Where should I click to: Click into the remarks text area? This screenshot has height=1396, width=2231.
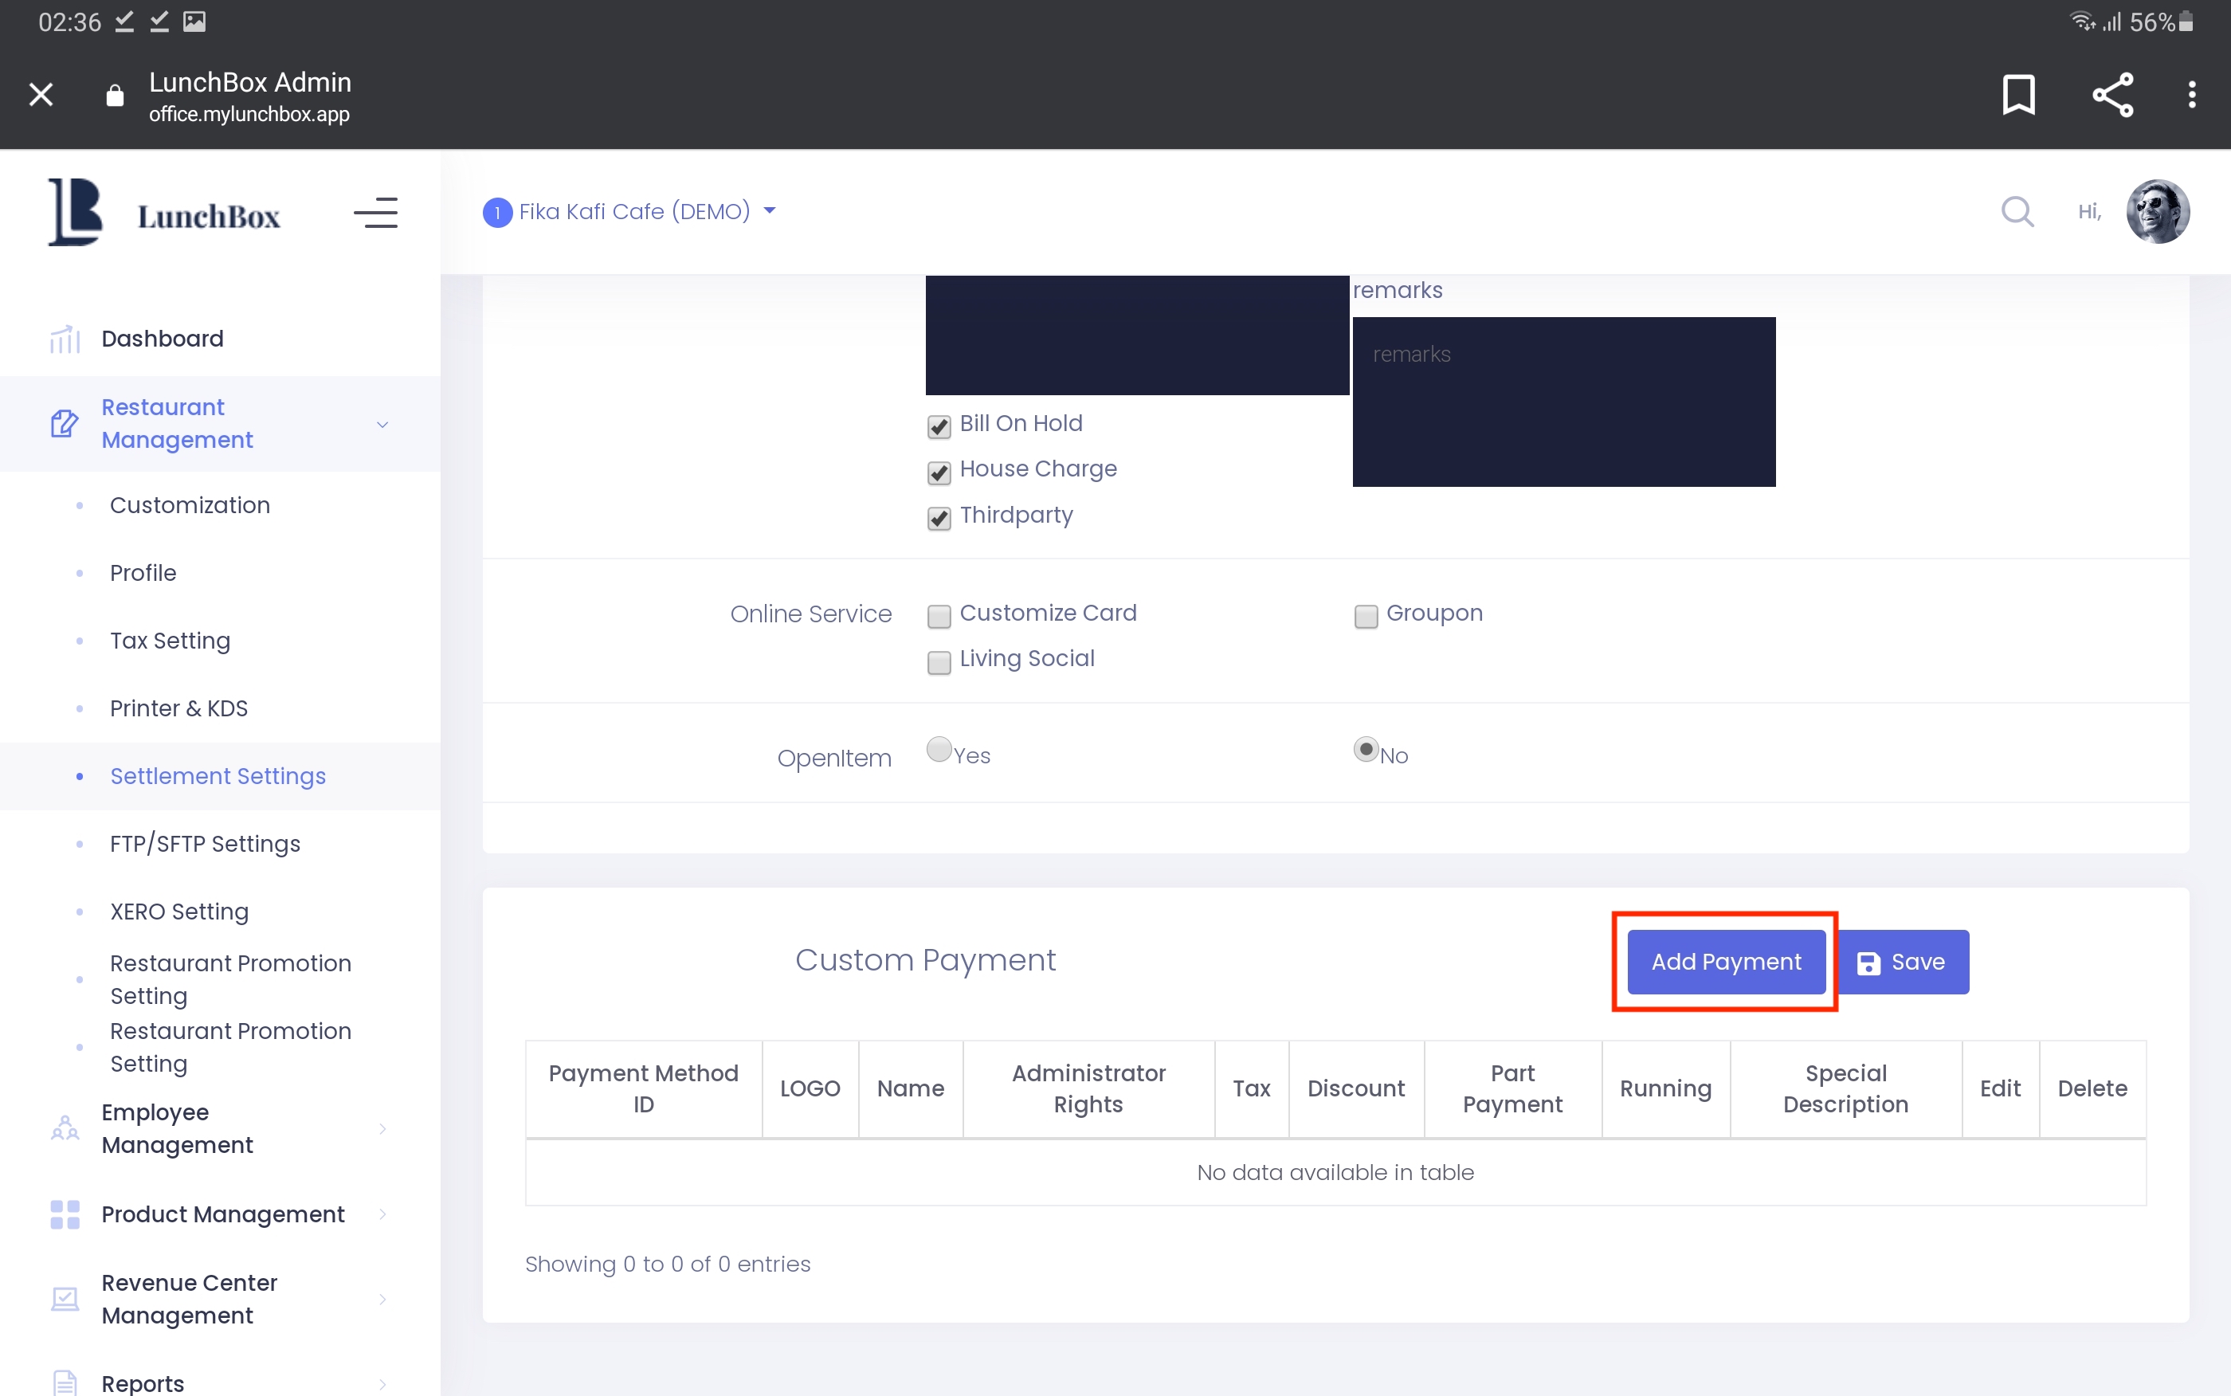coord(1562,402)
